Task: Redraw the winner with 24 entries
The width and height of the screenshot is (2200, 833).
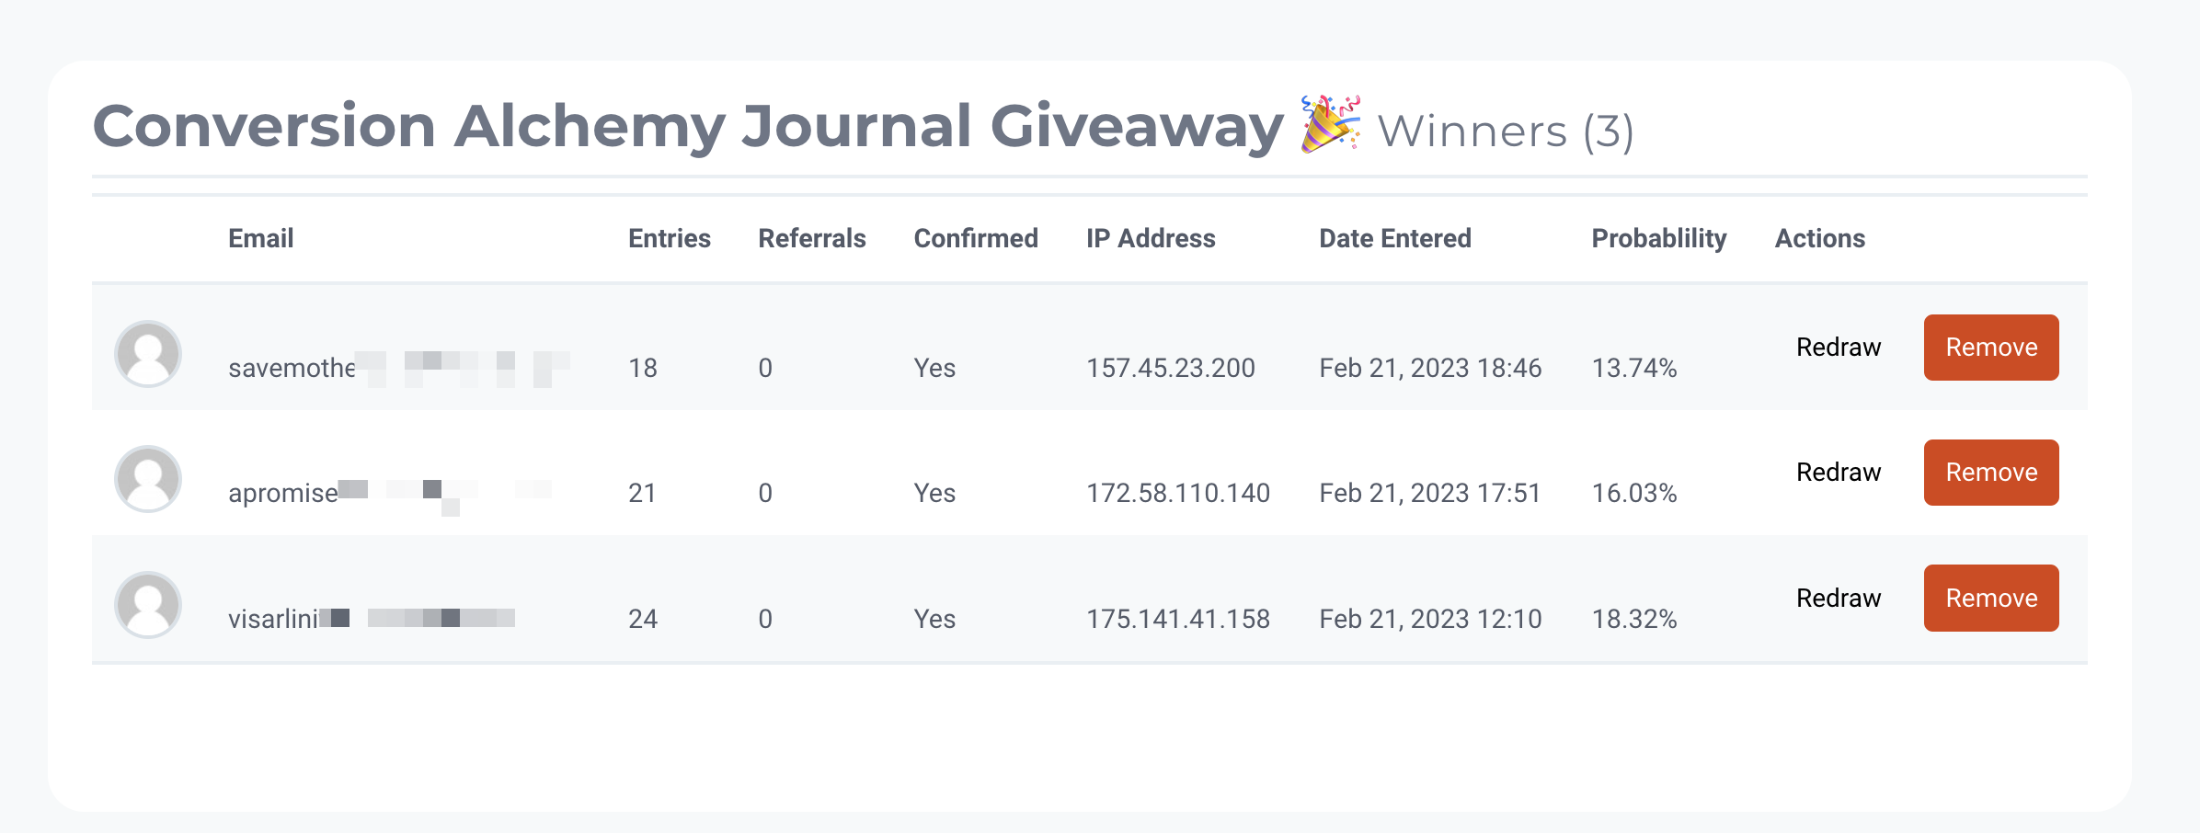Action: (1839, 599)
